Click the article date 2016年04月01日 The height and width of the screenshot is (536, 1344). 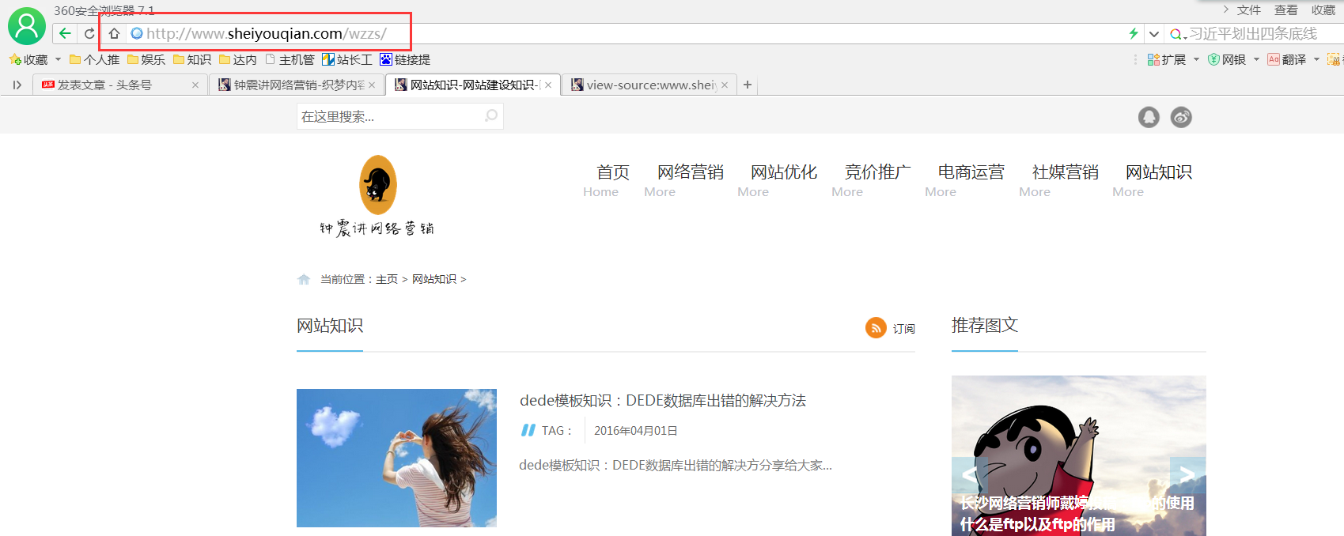coord(636,431)
